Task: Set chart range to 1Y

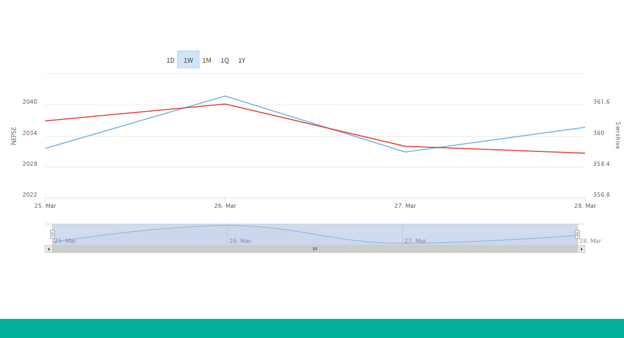Action: 242,61
